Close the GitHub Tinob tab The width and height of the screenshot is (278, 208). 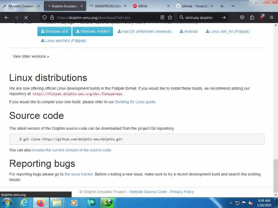point(212,6)
